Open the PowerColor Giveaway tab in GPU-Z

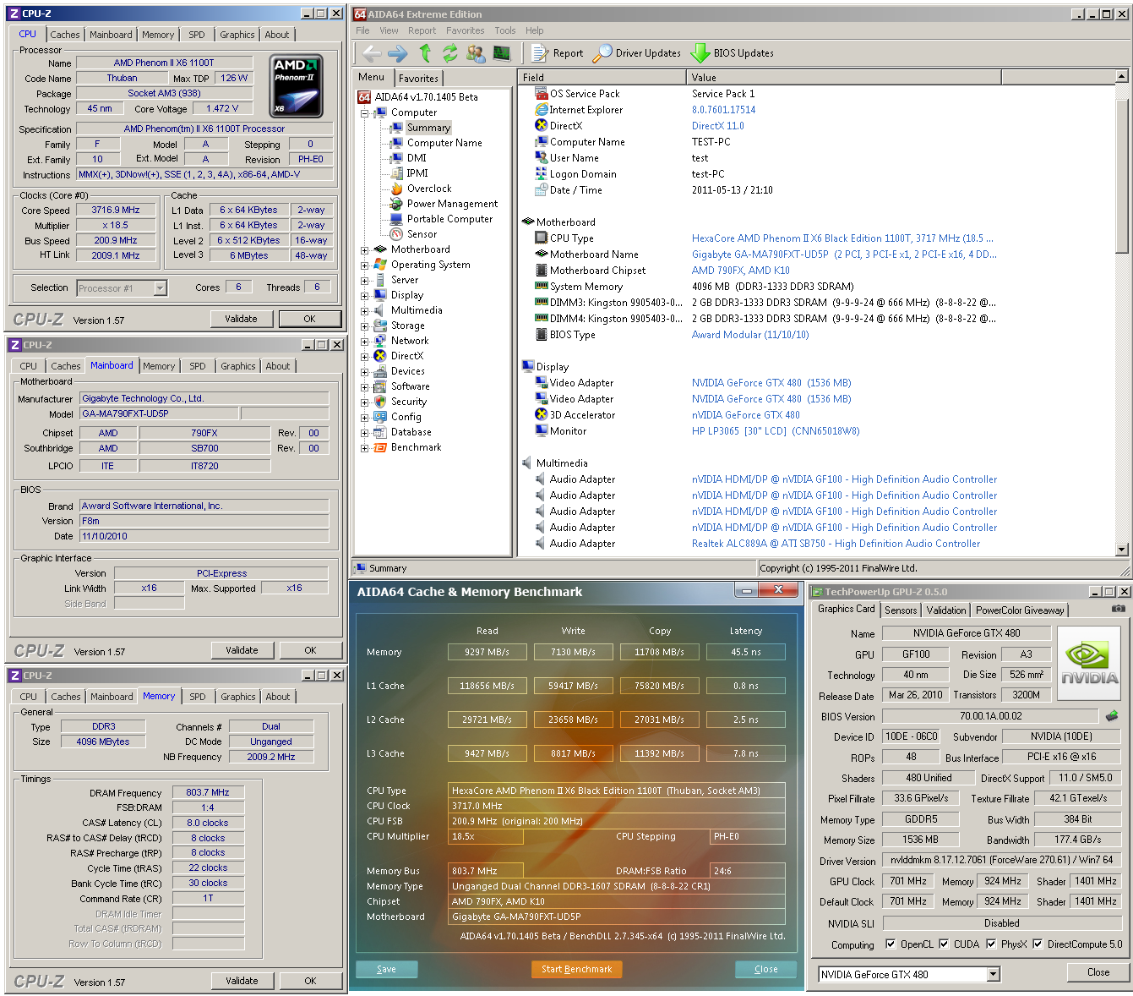point(1020,610)
